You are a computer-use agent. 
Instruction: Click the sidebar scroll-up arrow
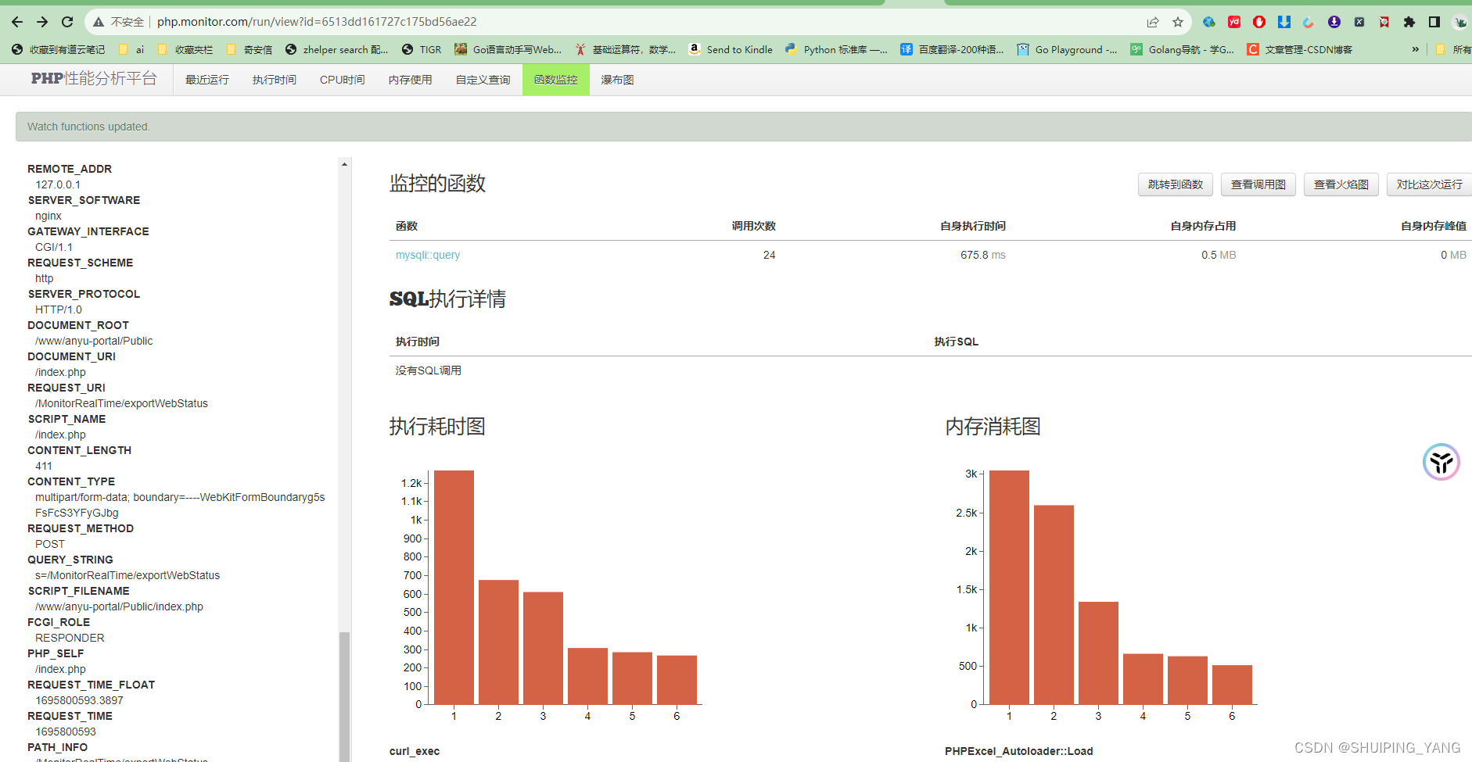click(x=344, y=164)
